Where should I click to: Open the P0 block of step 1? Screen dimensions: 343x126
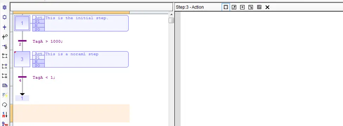coord(39,29)
